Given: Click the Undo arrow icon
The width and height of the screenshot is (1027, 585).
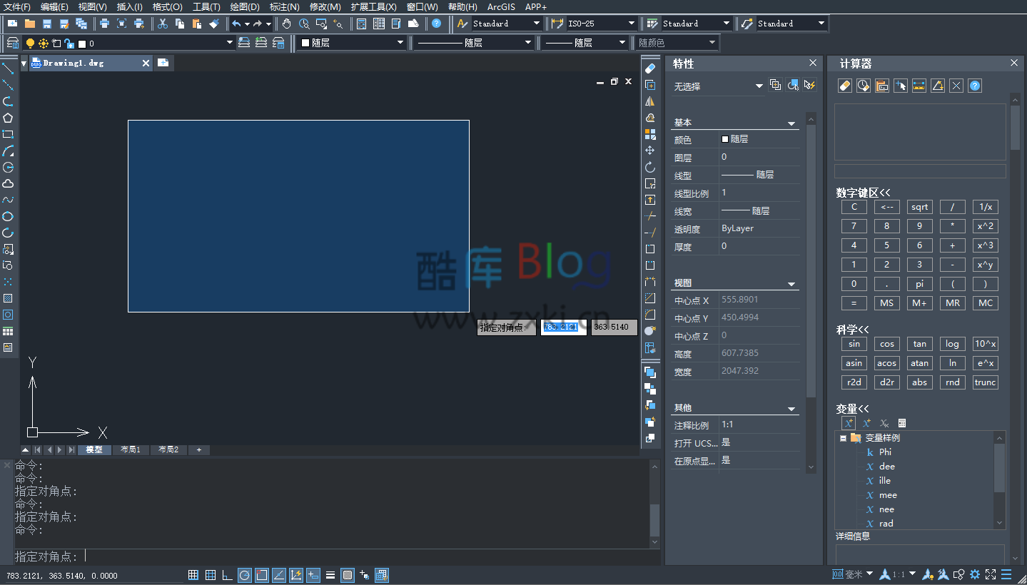Looking at the screenshot, I should [236, 24].
